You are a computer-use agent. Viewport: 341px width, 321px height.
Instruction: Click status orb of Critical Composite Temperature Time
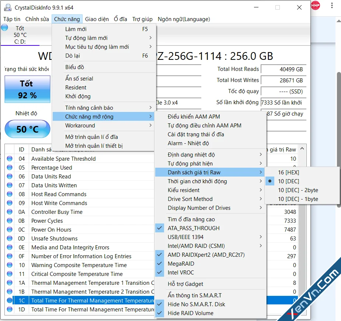point(10,274)
